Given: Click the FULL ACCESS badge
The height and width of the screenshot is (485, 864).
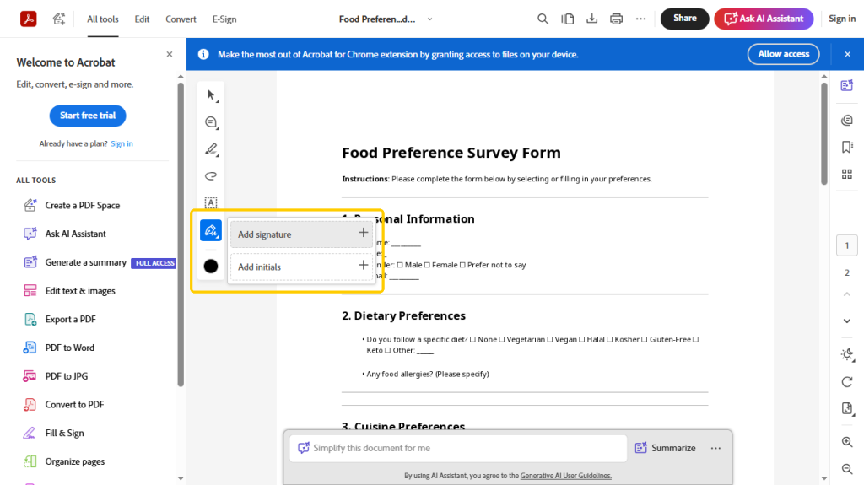Looking at the screenshot, I should 155,263.
